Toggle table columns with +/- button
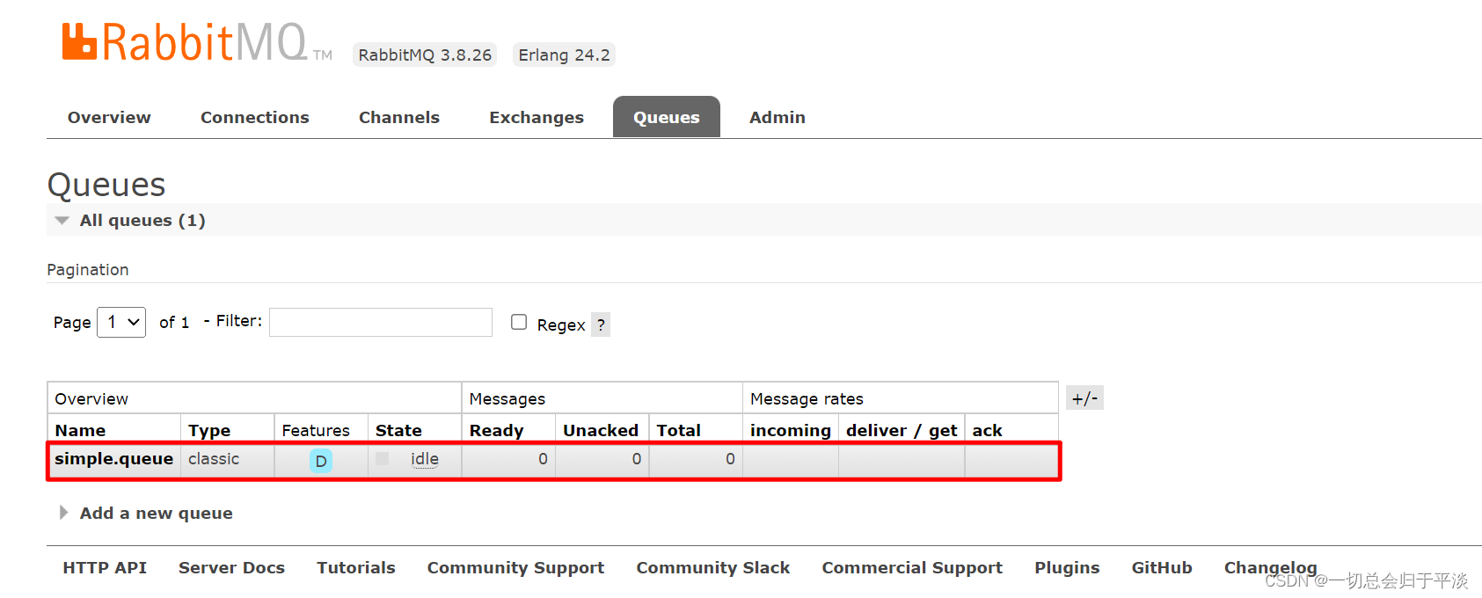This screenshot has height=598, width=1482. 1084,398
